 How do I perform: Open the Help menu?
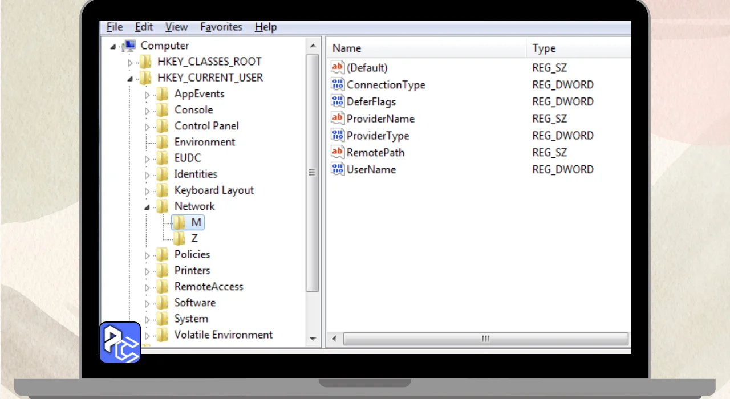coord(266,27)
